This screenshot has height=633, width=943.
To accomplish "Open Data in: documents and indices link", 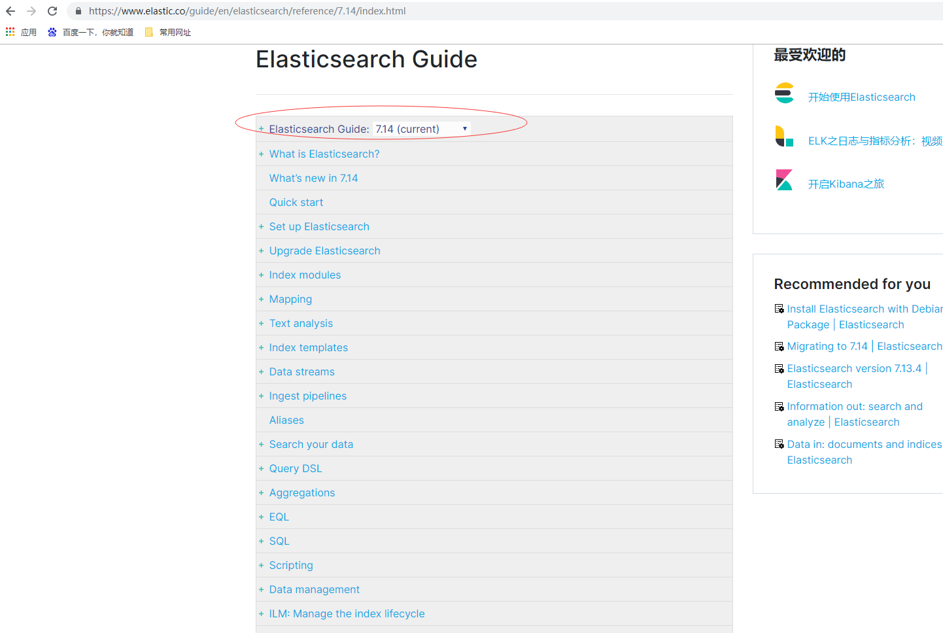I will (x=865, y=452).
